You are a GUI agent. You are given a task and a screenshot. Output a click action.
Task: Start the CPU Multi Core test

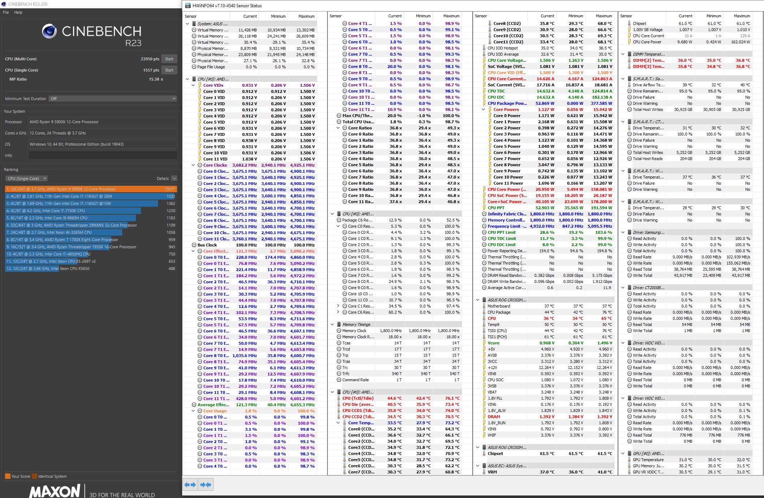(x=169, y=59)
